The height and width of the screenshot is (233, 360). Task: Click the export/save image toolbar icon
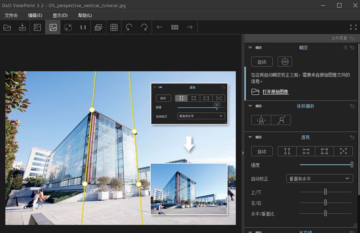click(22, 27)
